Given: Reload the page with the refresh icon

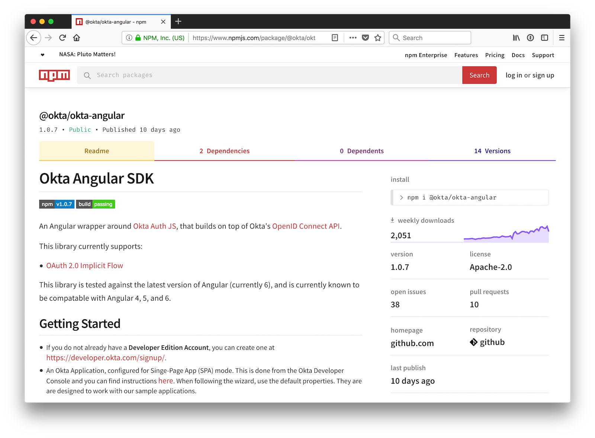Looking at the screenshot, I should click(62, 38).
